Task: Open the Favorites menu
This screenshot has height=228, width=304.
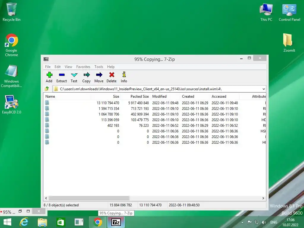Action: click(x=83, y=67)
